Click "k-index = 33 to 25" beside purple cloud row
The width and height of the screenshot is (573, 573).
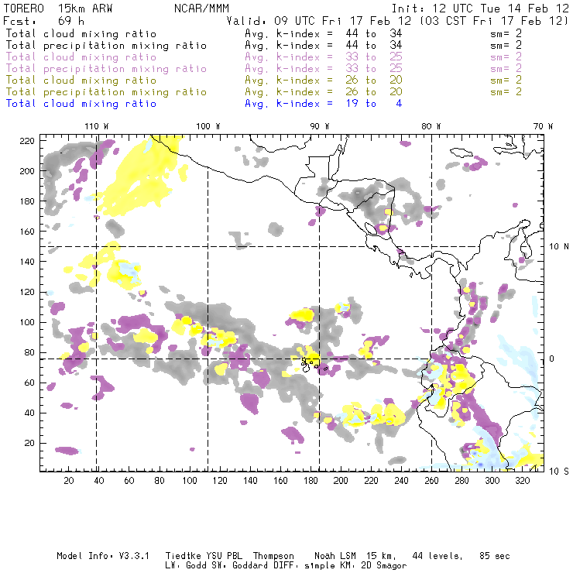tap(339, 57)
